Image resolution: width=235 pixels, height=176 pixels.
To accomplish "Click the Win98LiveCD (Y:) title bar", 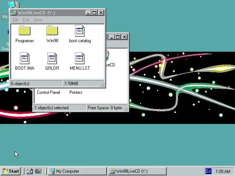I will tap(58, 13).
